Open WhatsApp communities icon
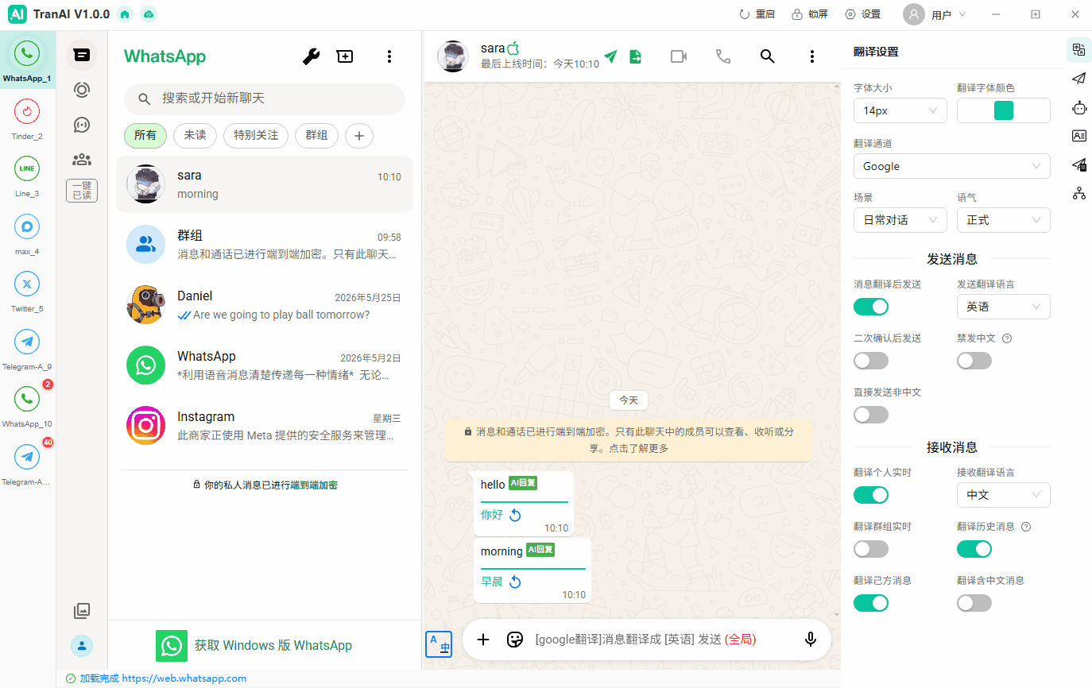 pos(81,160)
